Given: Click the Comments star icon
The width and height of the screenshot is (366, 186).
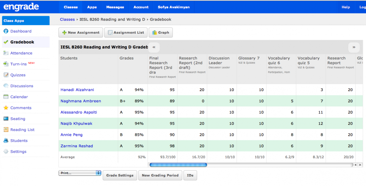Looking at the screenshot, I should point(6,108).
